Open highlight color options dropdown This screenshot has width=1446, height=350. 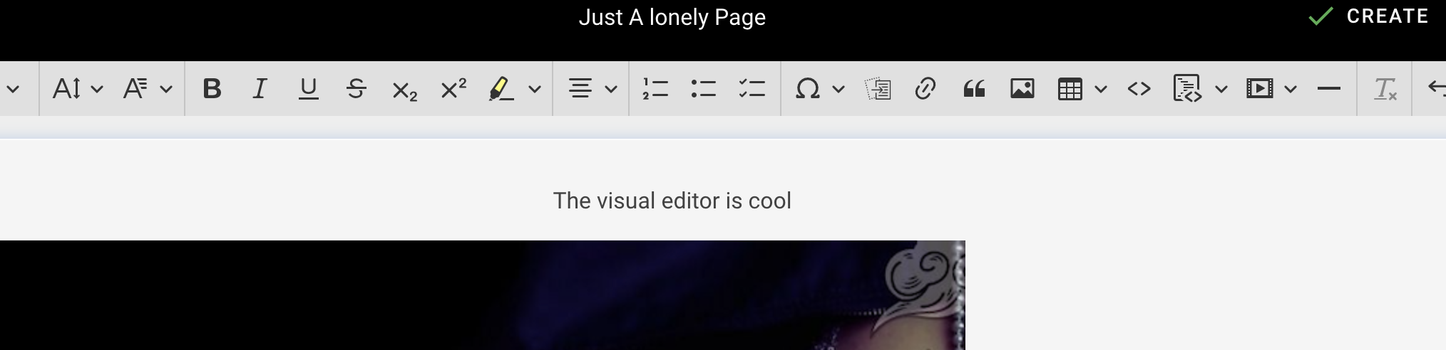coord(535,89)
